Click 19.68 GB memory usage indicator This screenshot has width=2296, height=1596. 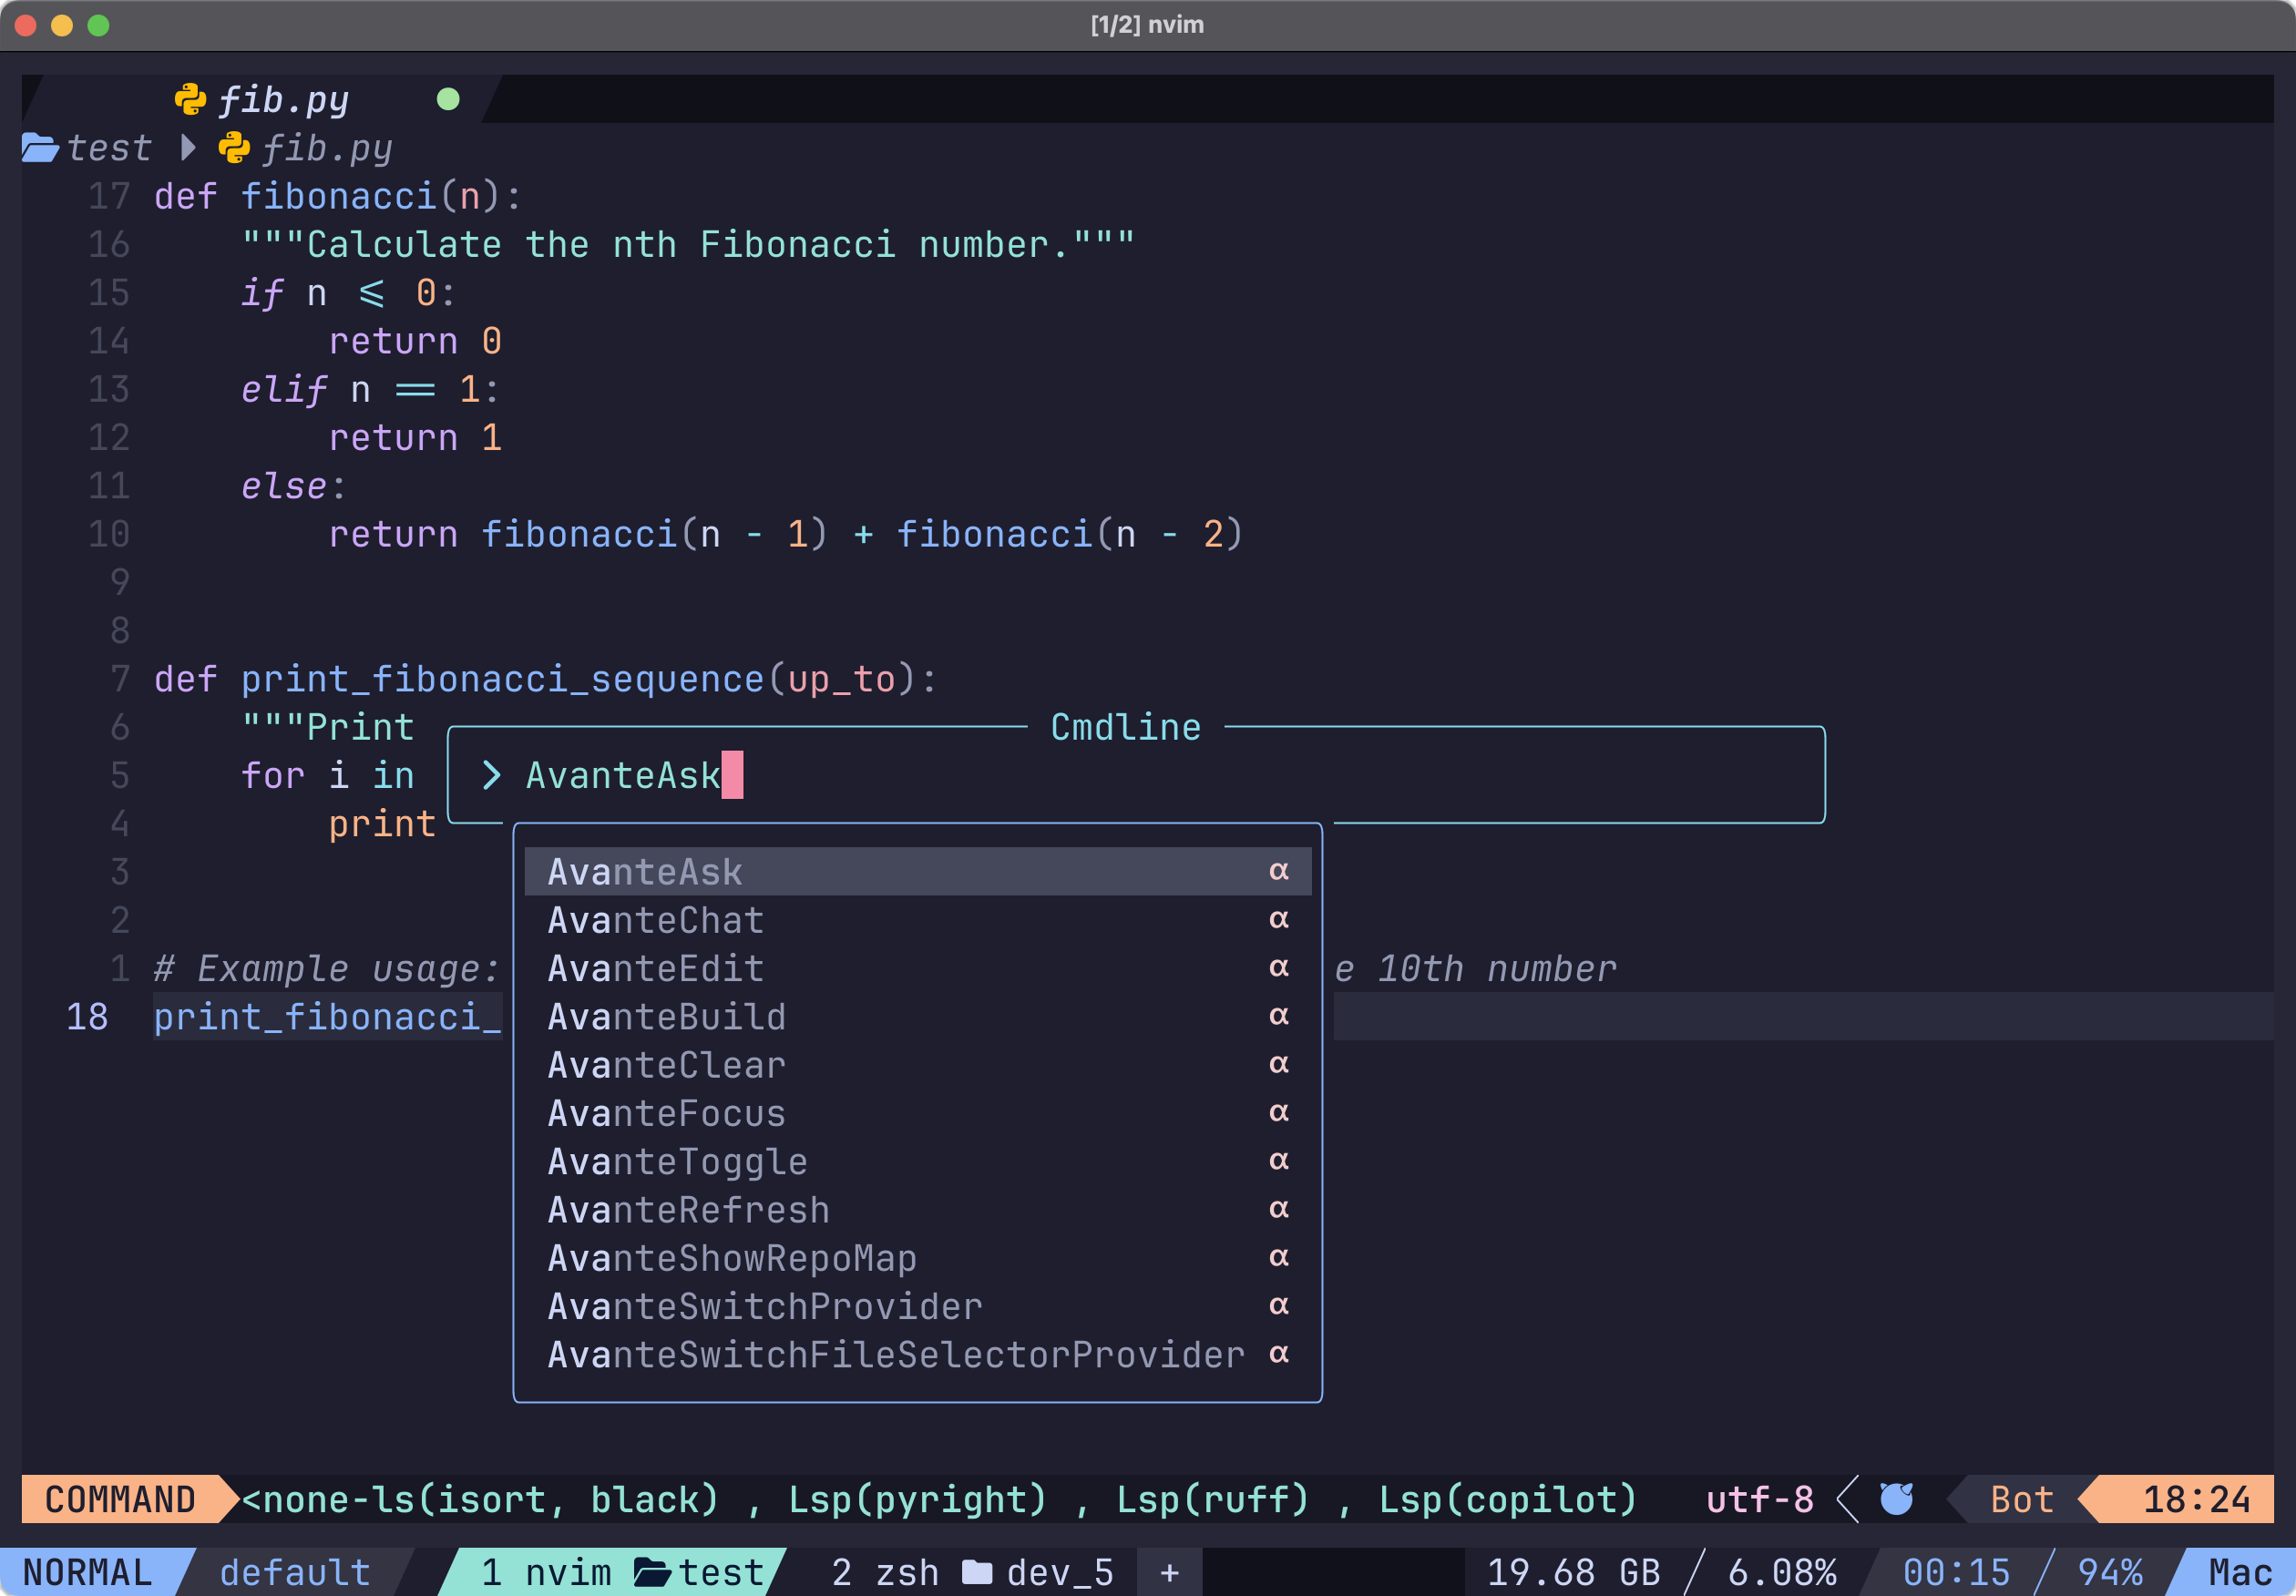click(x=1573, y=1572)
